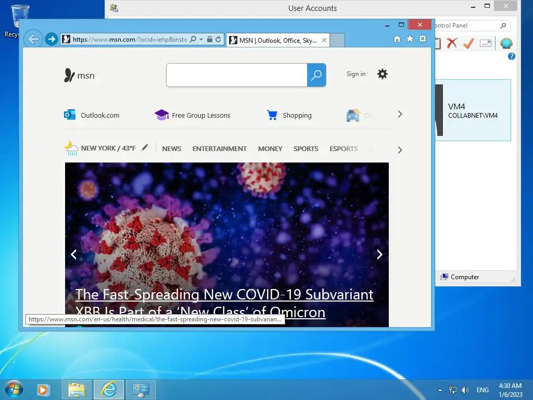Open the NEWS menu item
This screenshot has width=533, height=400.
172,148
